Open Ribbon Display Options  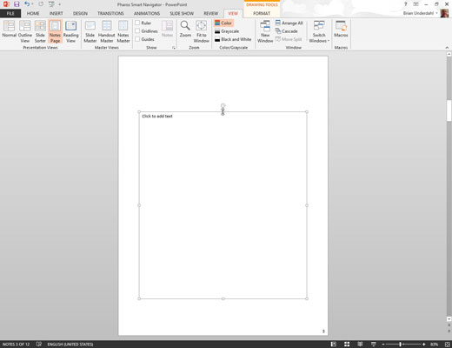[415, 4]
